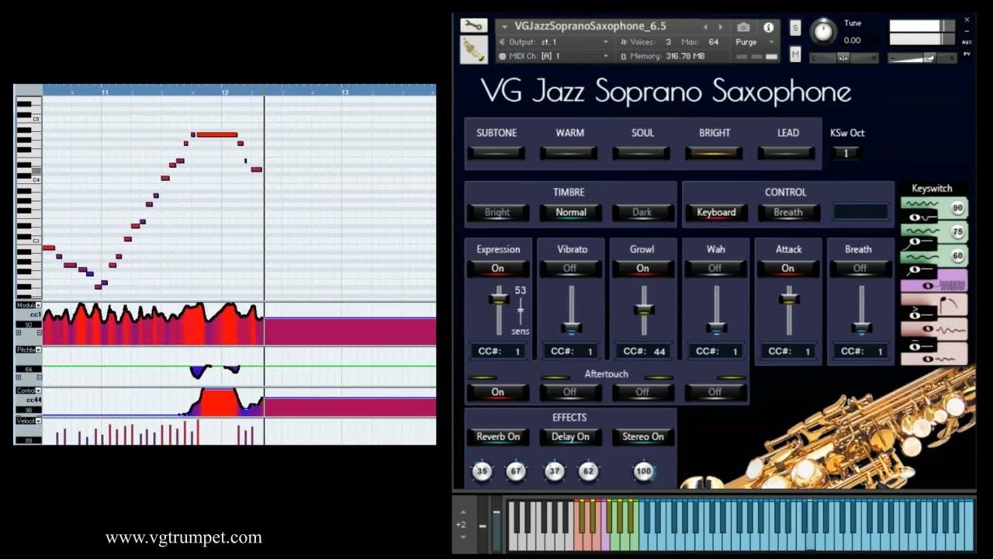The width and height of the screenshot is (993, 559).
Task: Click the keyboard octave shift up arrow
Action: pyautogui.click(x=463, y=512)
